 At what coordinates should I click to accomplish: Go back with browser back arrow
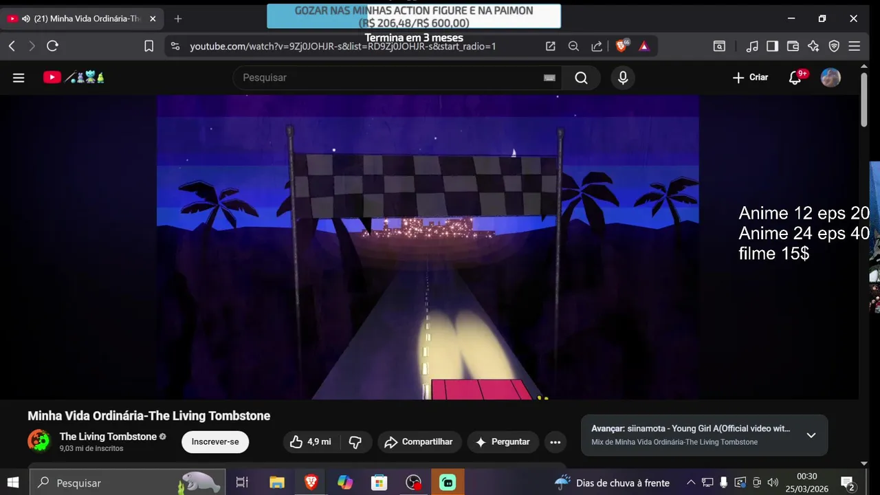[12, 46]
